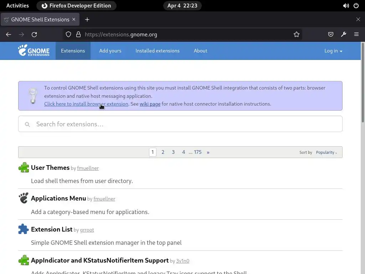Click the User Themes puzzle icon
The width and height of the screenshot is (365, 274).
point(24,168)
